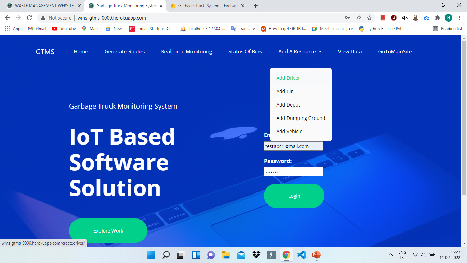Focus the Password input field
Image resolution: width=467 pixels, height=263 pixels.
coord(293,172)
